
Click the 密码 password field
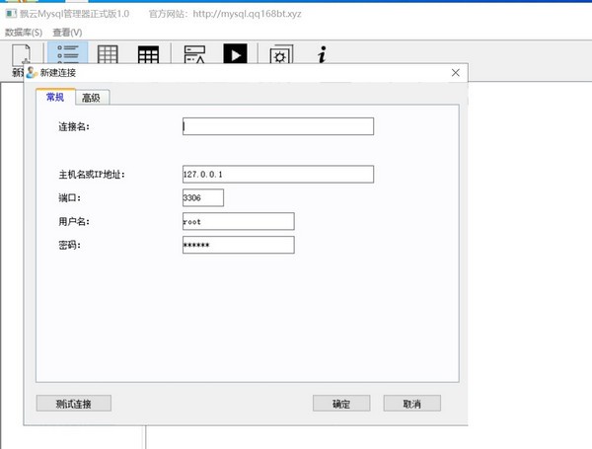coord(238,245)
